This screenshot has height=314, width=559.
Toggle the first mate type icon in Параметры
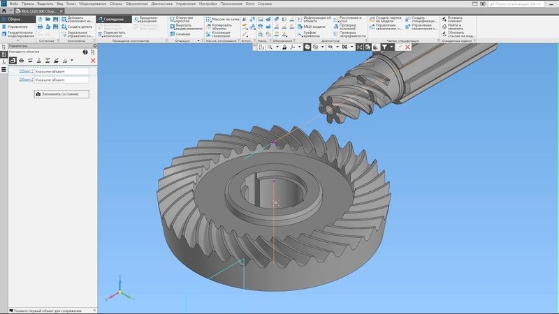point(13,61)
